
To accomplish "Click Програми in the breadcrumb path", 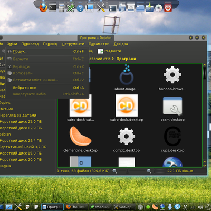I will coord(126,59).
